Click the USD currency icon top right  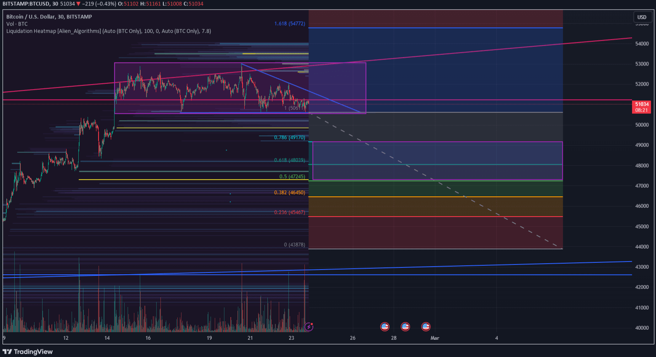click(643, 17)
